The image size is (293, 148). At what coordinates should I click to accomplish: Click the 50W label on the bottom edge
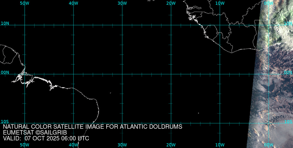[x=25, y=145]
